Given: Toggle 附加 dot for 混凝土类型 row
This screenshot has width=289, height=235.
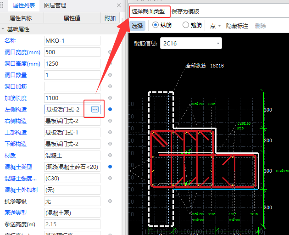Looking at the screenshot, I should (110, 167).
